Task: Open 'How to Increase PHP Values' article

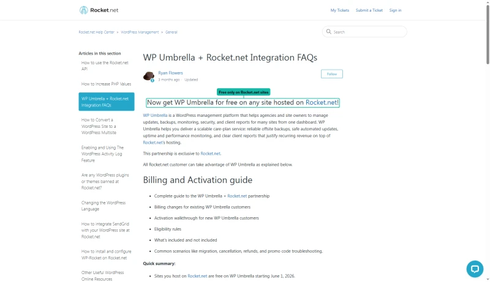Action: click(x=106, y=84)
